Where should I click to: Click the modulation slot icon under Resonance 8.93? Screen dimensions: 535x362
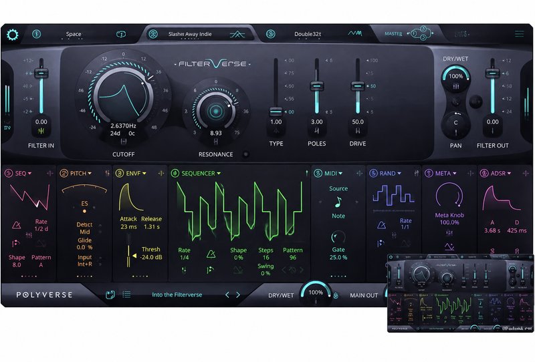[x=216, y=142]
